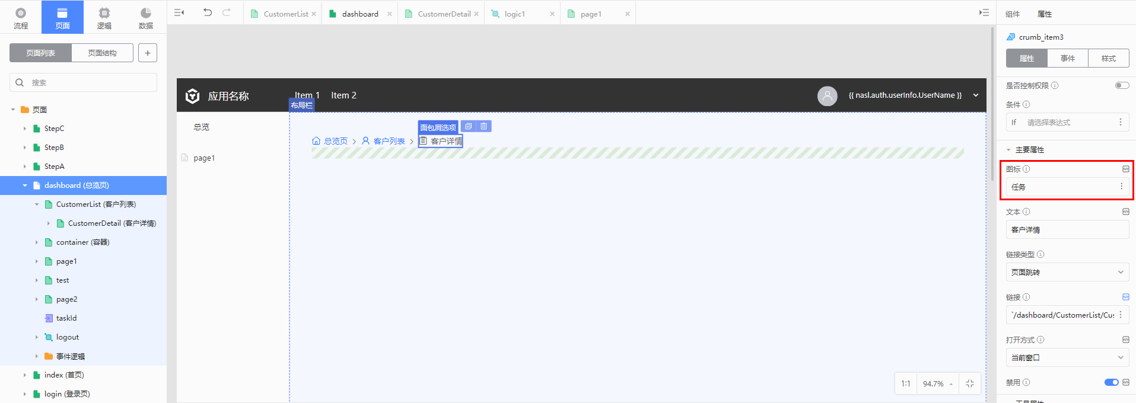Expand the index (首页) tree node
1136x403 pixels.
click(25, 375)
